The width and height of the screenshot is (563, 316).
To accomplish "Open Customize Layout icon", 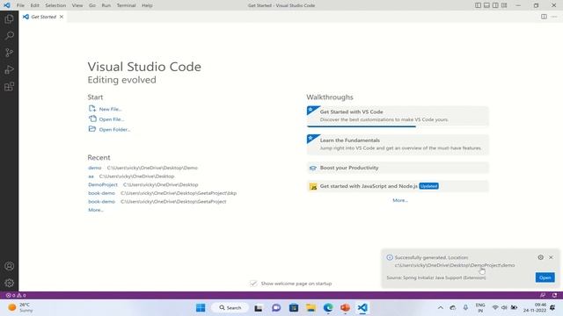I will pos(504,5).
